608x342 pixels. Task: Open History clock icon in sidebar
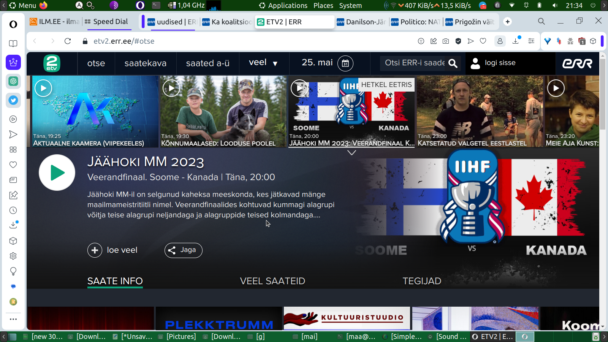point(13,211)
